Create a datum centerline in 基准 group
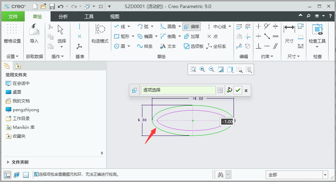This screenshot has width=336, height=182. 79,26
